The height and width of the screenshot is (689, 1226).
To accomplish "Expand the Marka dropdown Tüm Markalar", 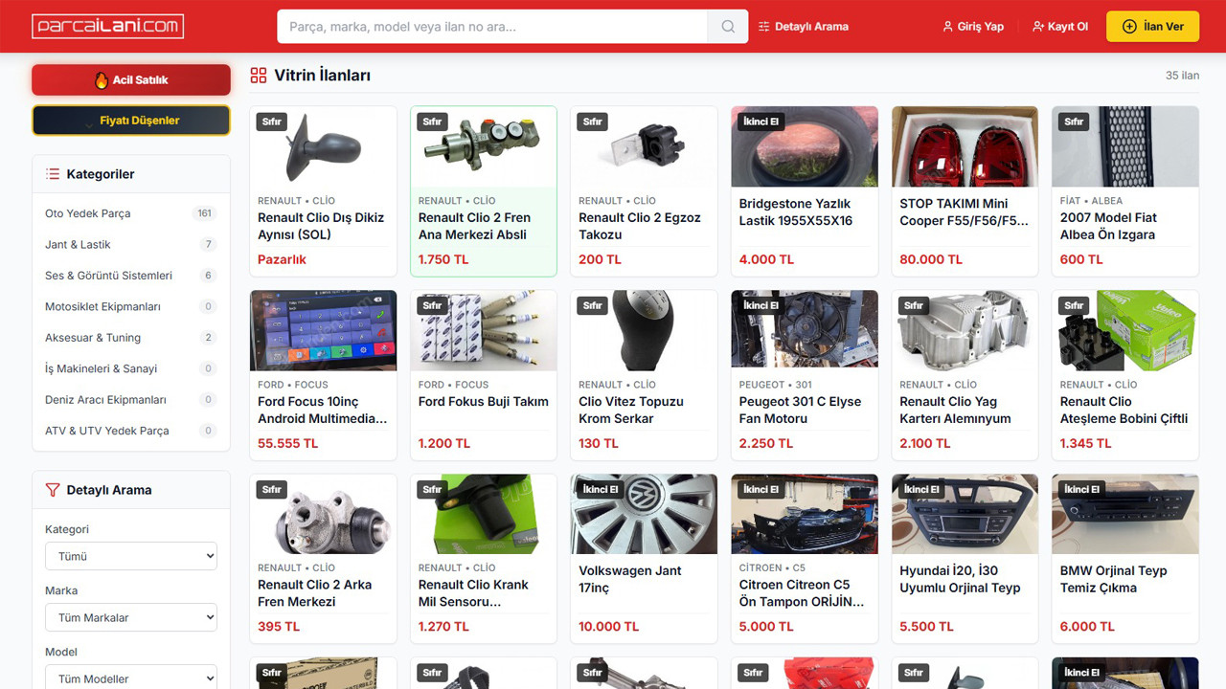I will [x=131, y=617].
